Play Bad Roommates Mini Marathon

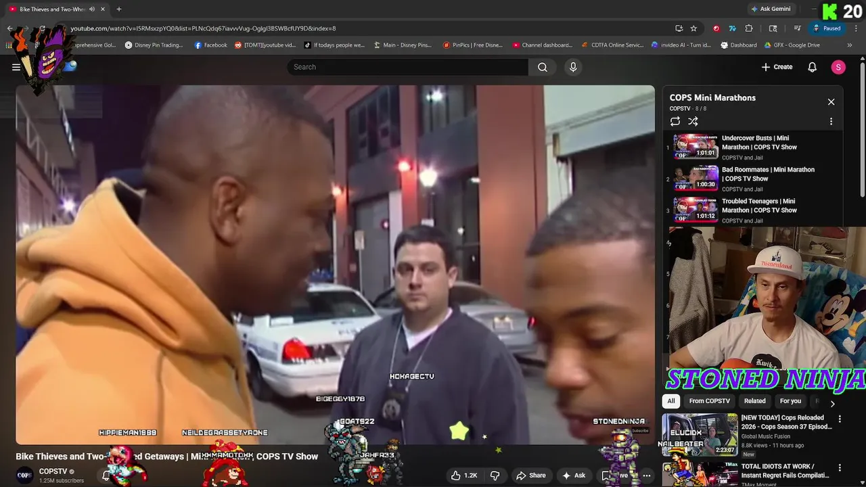(768, 174)
